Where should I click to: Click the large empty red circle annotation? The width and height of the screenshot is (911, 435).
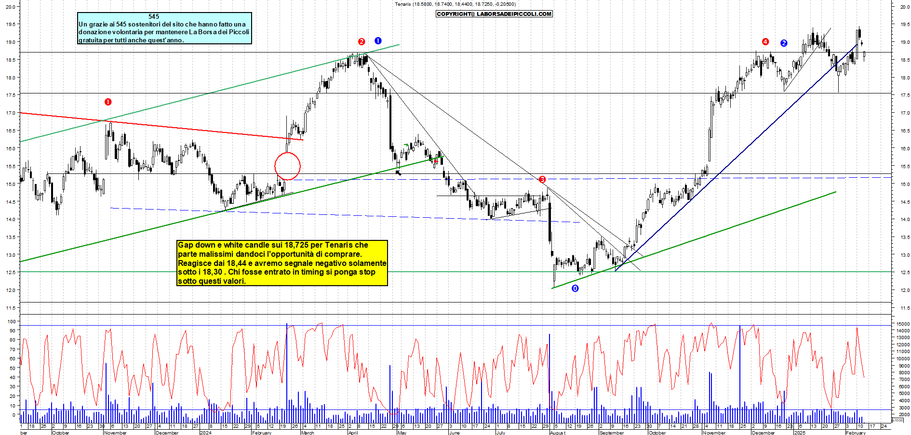[x=287, y=166]
